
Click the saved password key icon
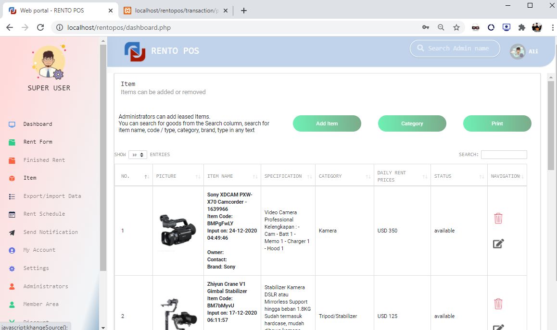tap(426, 27)
